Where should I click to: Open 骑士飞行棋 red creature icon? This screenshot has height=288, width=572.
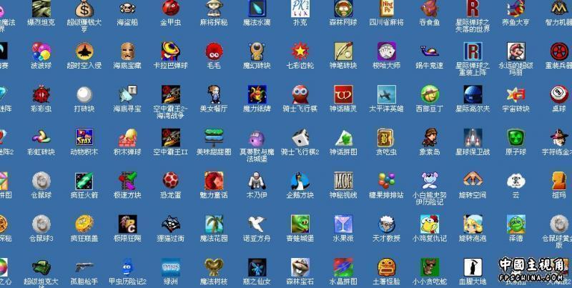click(300, 94)
